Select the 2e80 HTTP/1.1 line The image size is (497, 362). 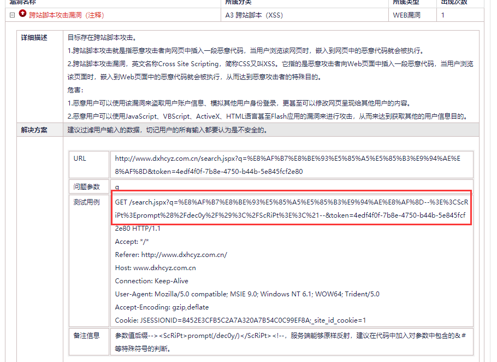tap(138, 229)
